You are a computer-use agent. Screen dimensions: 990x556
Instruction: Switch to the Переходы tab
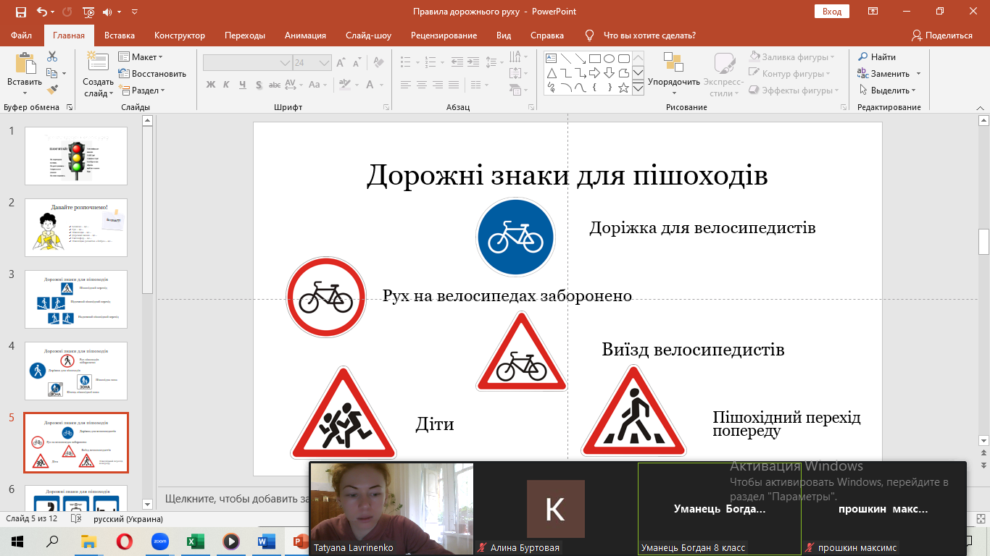pyautogui.click(x=245, y=35)
